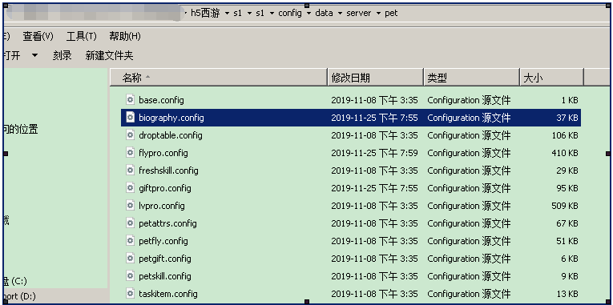Click the 410 KB size of flypro.config
This screenshot has height=305, width=613.
coord(565,153)
